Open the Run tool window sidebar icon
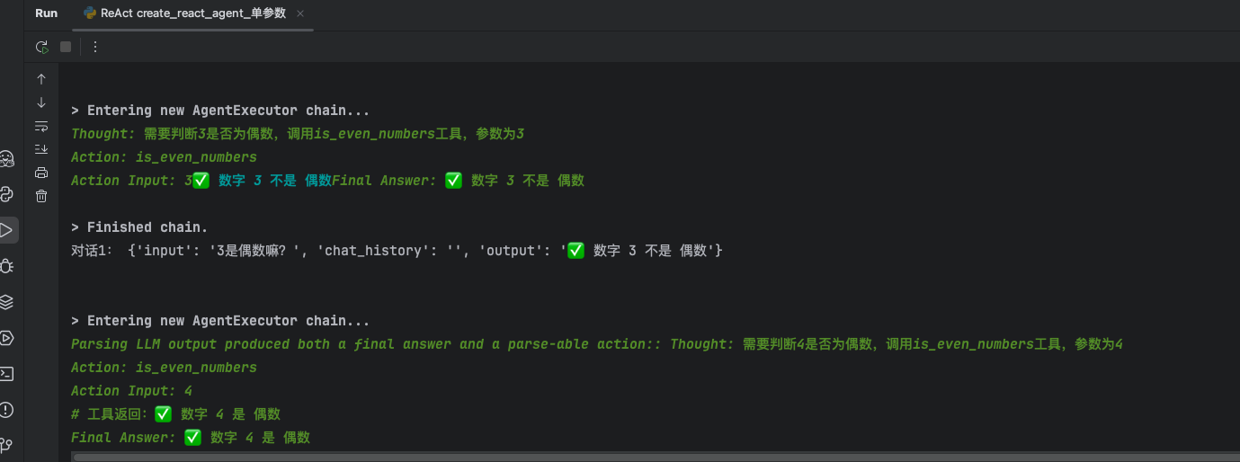Image resolution: width=1240 pixels, height=462 pixels. (x=6, y=230)
